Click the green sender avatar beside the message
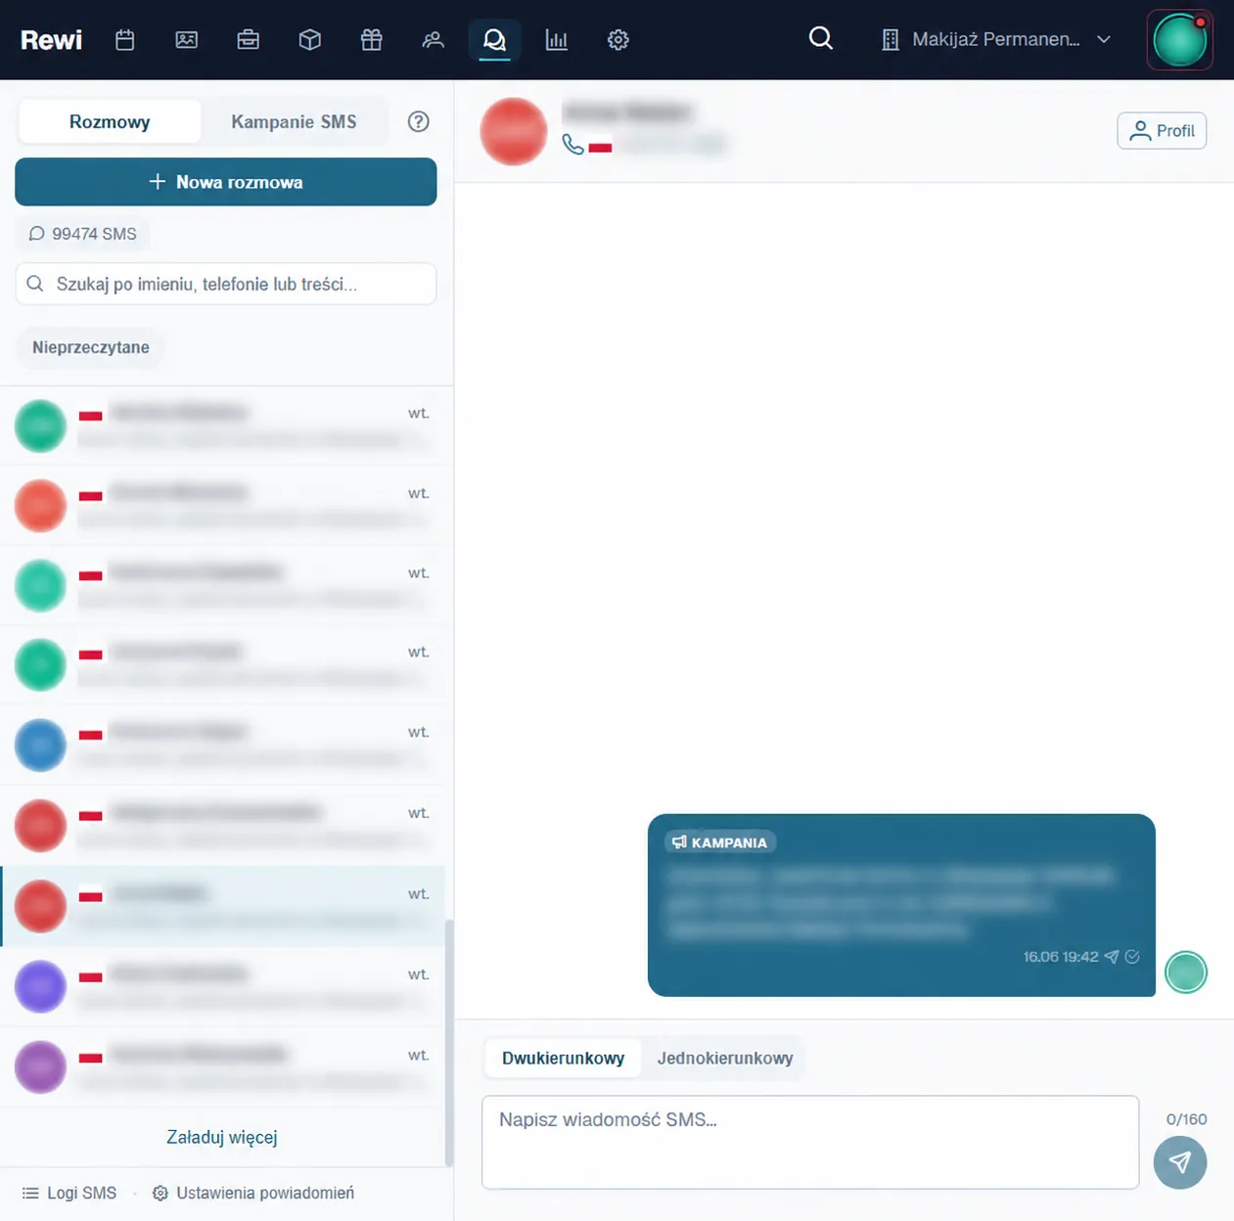 pos(1186,972)
